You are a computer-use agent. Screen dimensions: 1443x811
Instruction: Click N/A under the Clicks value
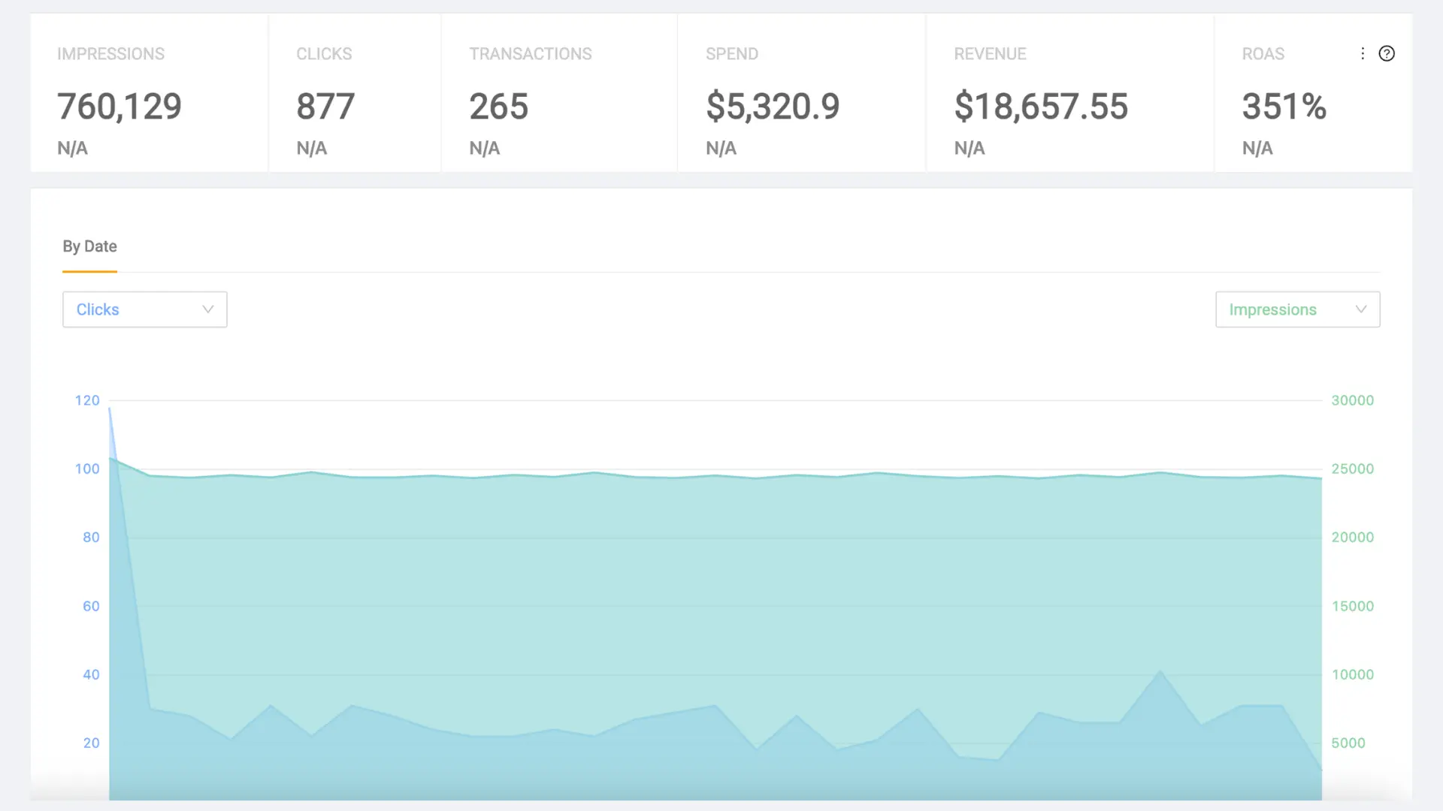click(x=311, y=148)
